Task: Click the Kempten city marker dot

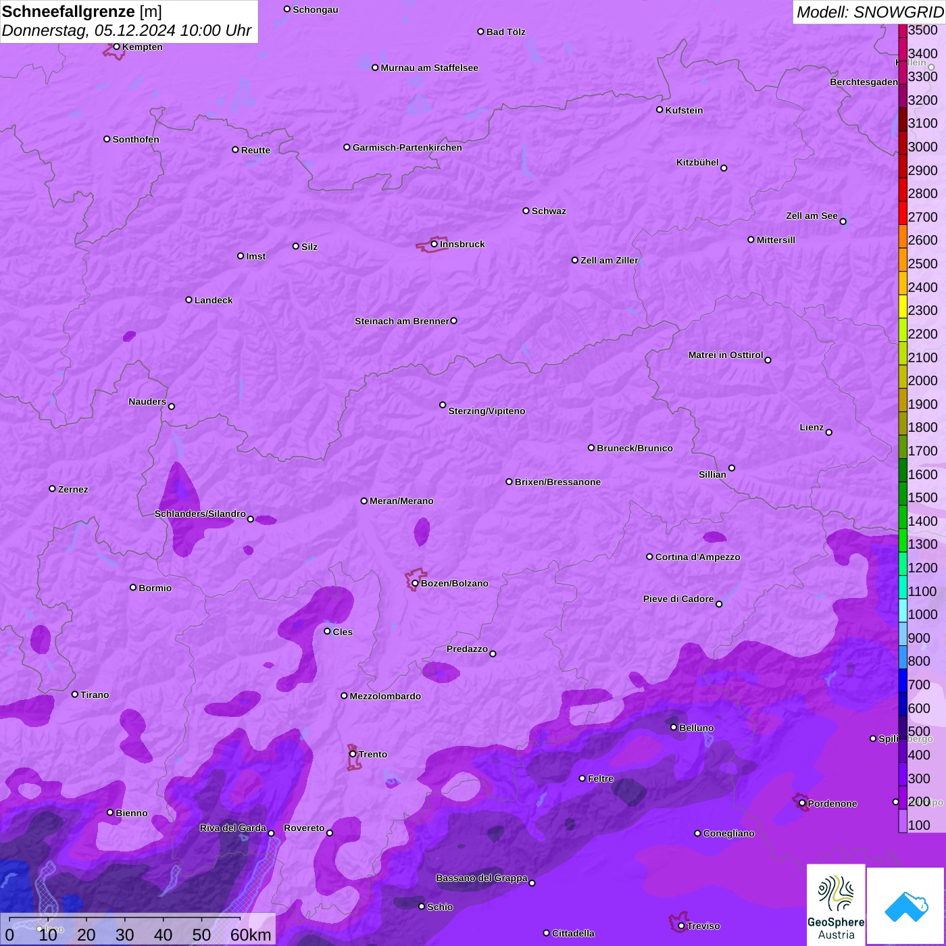Action: (116, 47)
